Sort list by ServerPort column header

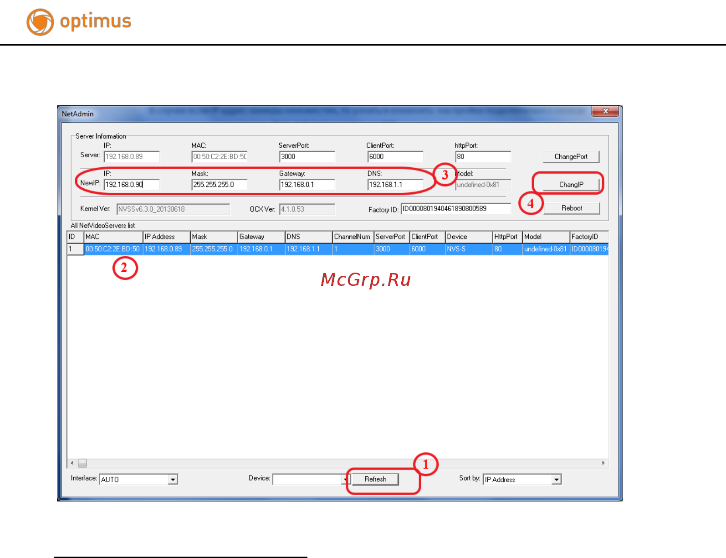click(x=392, y=237)
